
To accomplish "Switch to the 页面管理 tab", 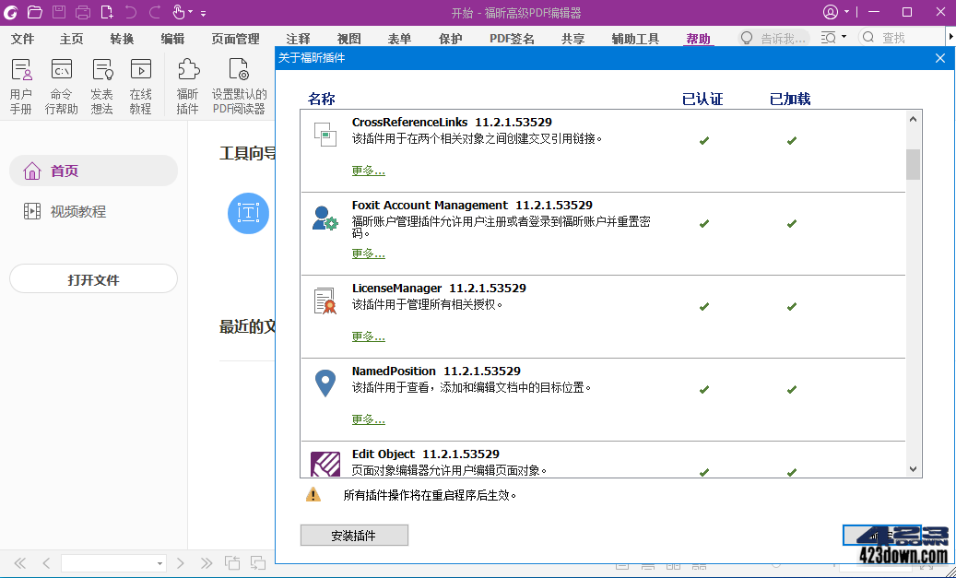I will click(235, 39).
